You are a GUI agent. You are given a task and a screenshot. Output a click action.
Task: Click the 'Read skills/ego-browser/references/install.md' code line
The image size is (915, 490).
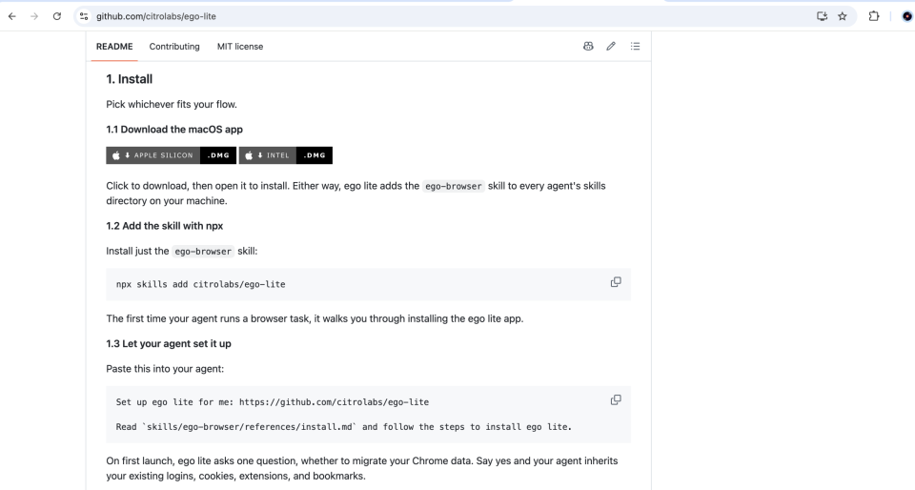click(x=344, y=427)
